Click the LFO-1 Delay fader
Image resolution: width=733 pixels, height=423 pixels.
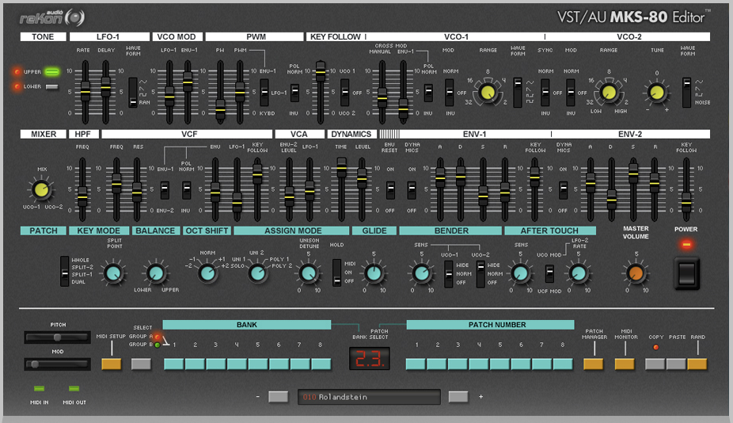point(105,92)
